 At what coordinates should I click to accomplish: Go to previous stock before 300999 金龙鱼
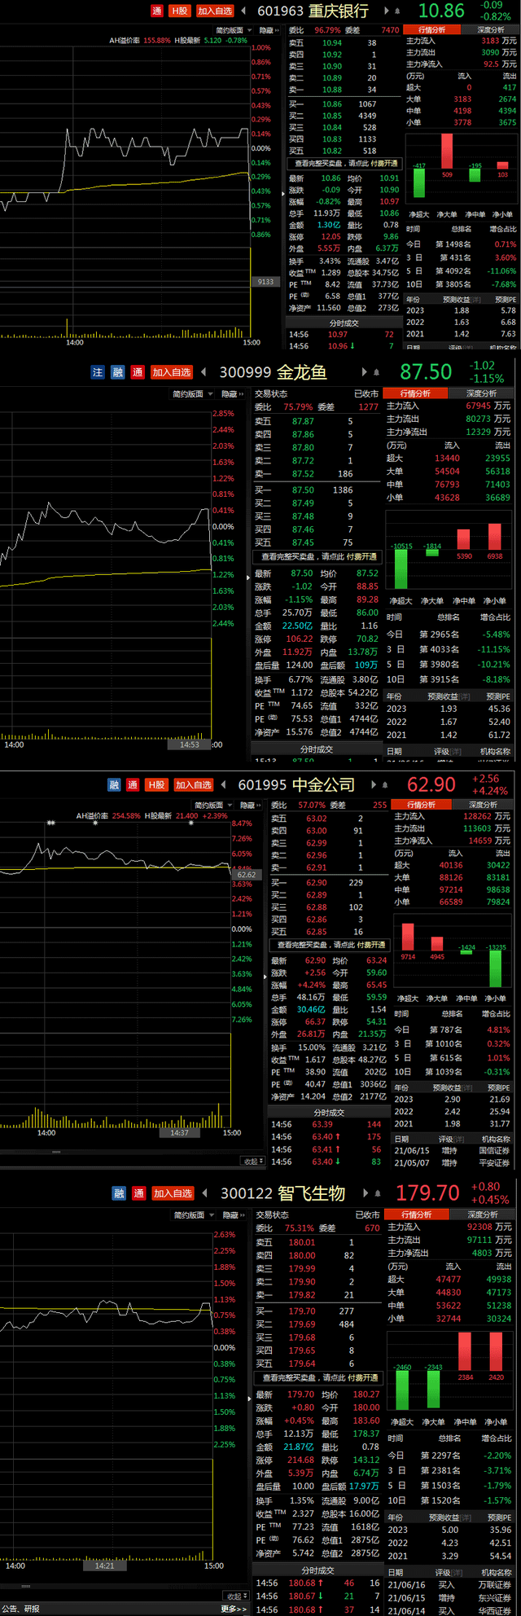pyautogui.click(x=204, y=372)
